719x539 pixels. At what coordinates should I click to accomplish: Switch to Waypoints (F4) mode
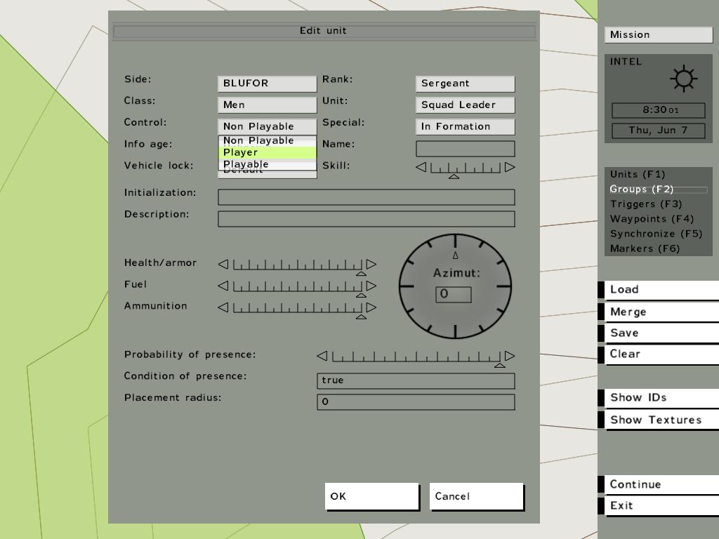659,219
